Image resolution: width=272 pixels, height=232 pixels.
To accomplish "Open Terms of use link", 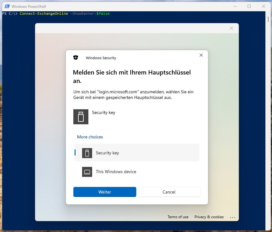I will (178, 217).
